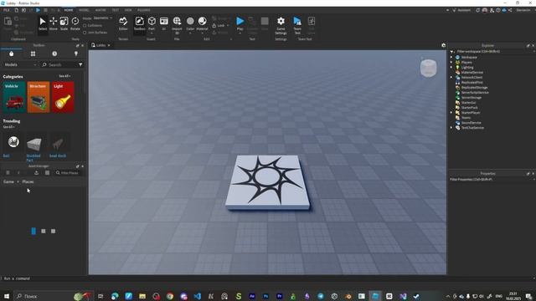
Task: Open the FILE menu
Action: (x=6, y=10)
